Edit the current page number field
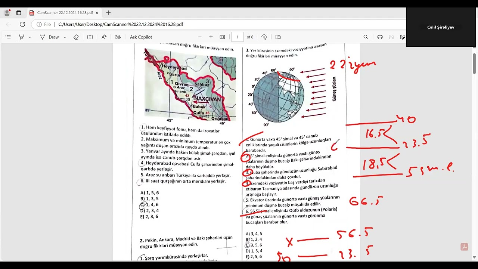The height and width of the screenshot is (269, 478). click(237, 37)
